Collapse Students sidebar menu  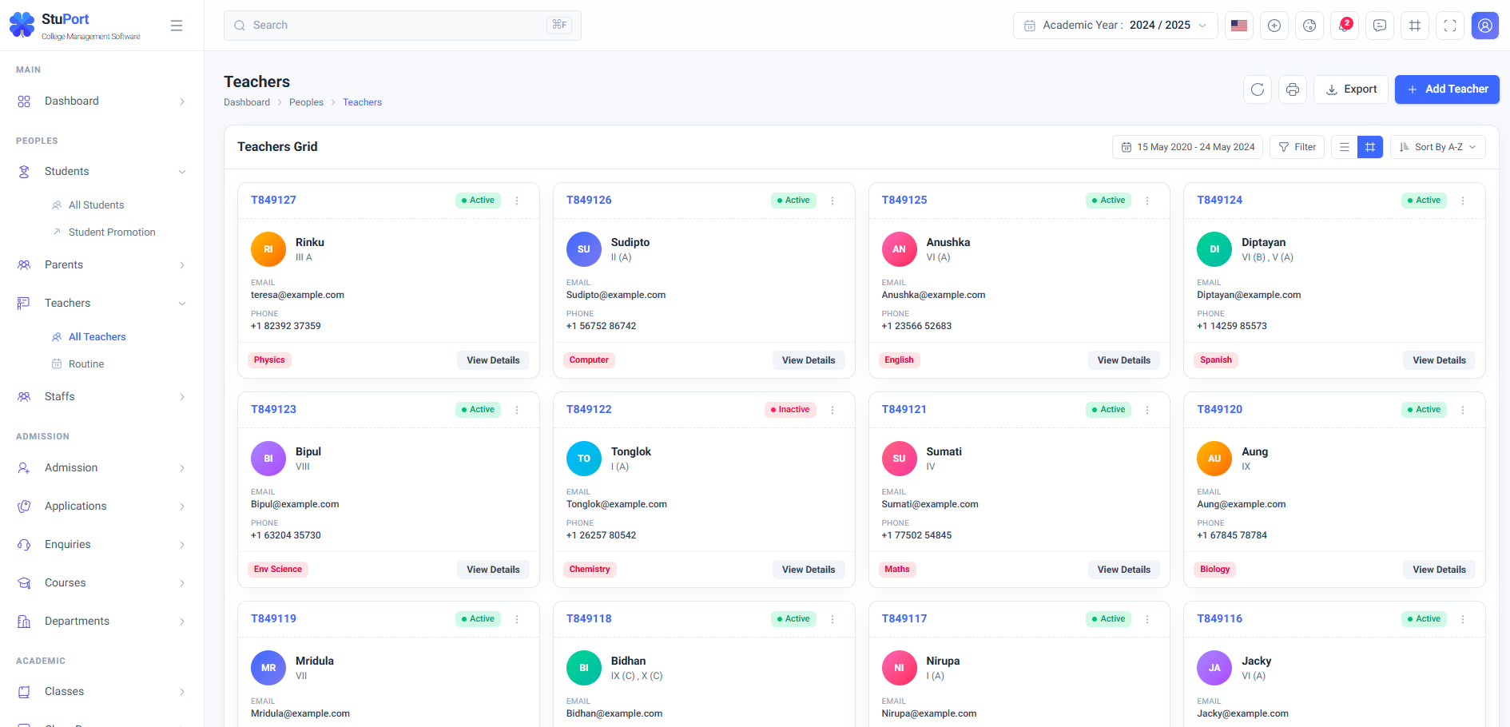coord(101,172)
